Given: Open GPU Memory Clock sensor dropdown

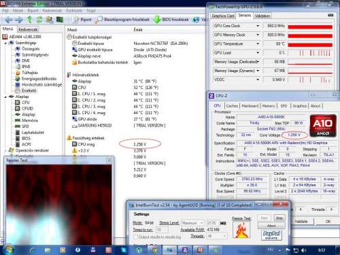Looking at the screenshot, I should coord(258,35).
